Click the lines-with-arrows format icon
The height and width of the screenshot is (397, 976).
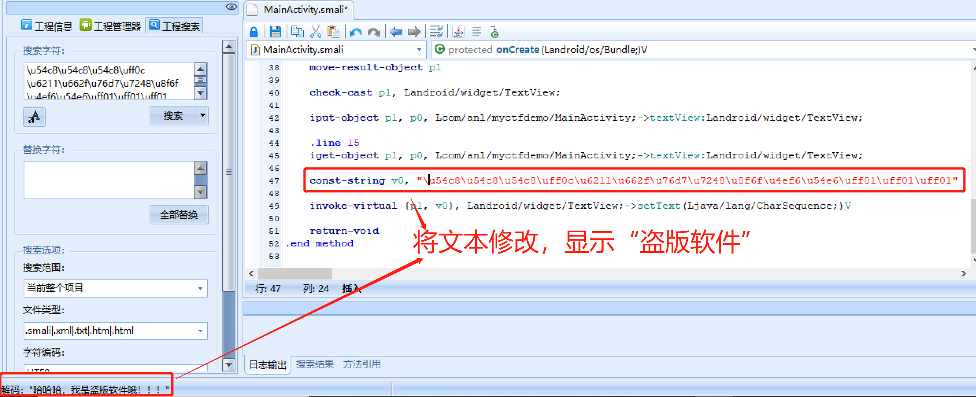436,31
